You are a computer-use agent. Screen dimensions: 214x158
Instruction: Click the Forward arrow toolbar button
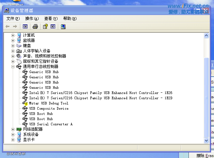(x=15, y=26)
